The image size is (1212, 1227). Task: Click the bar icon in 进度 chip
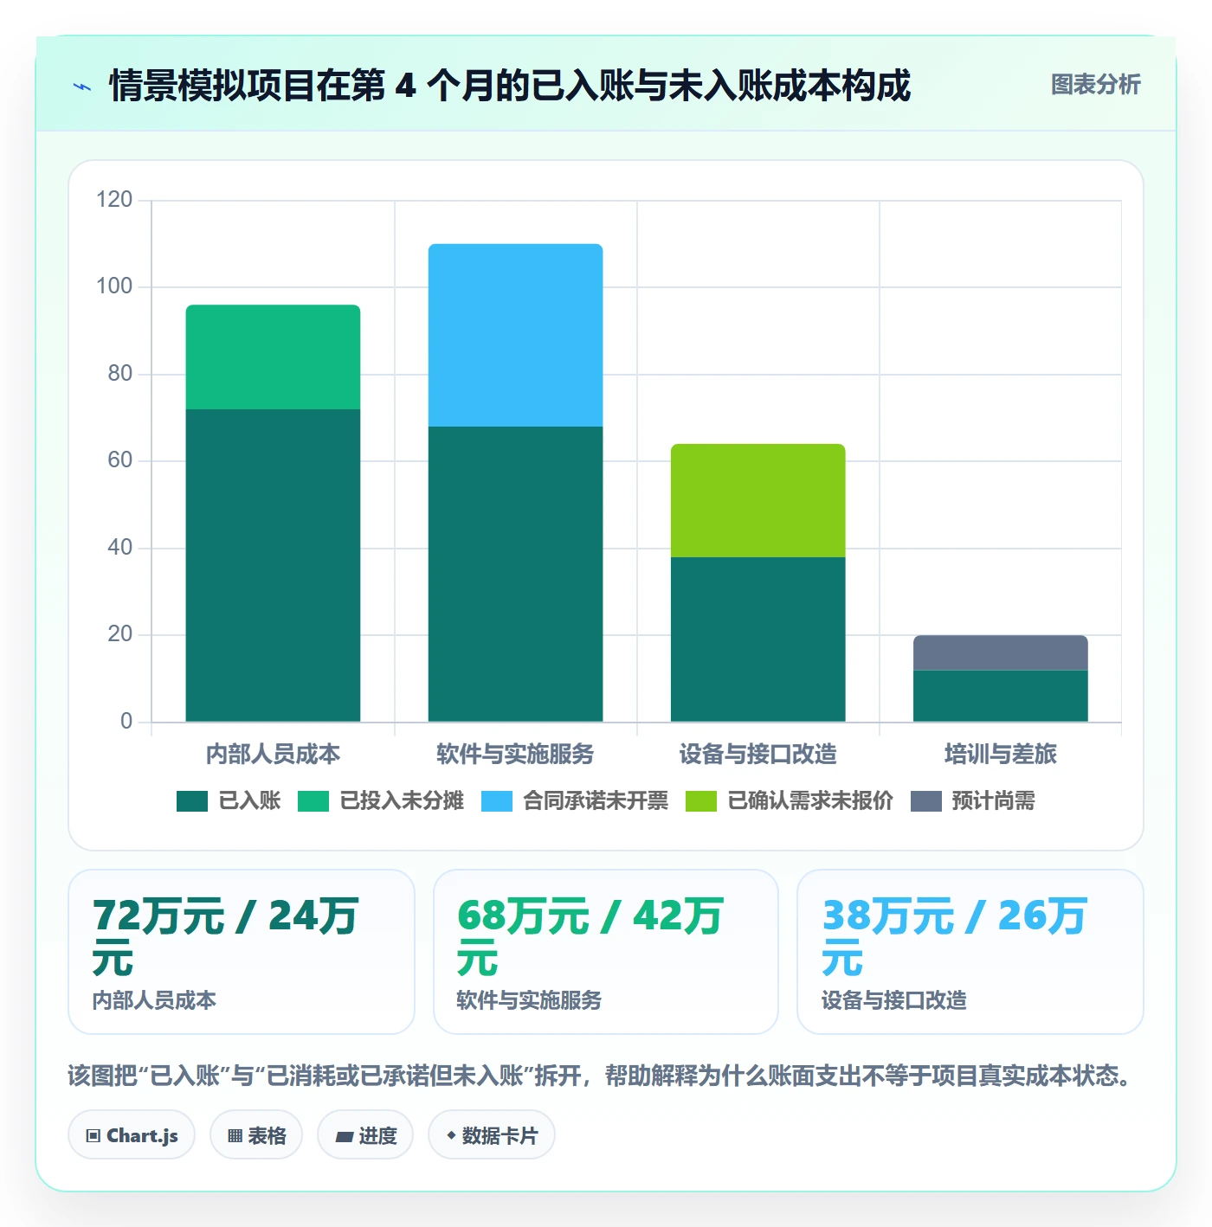pos(345,1137)
